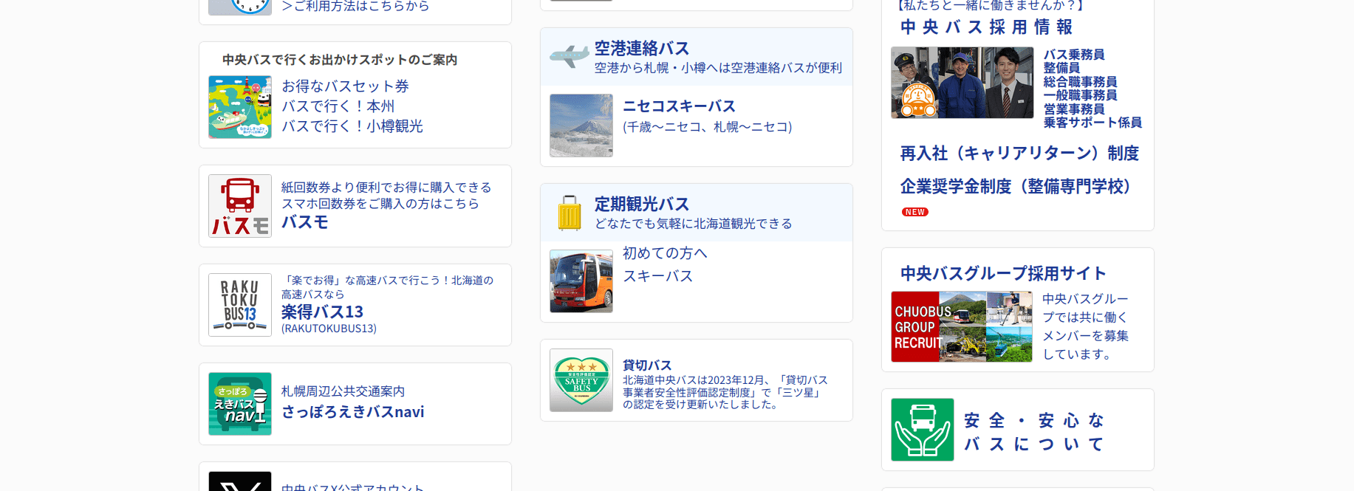Open 再入社（キャリアリターン）制度 link

coord(1019,154)
